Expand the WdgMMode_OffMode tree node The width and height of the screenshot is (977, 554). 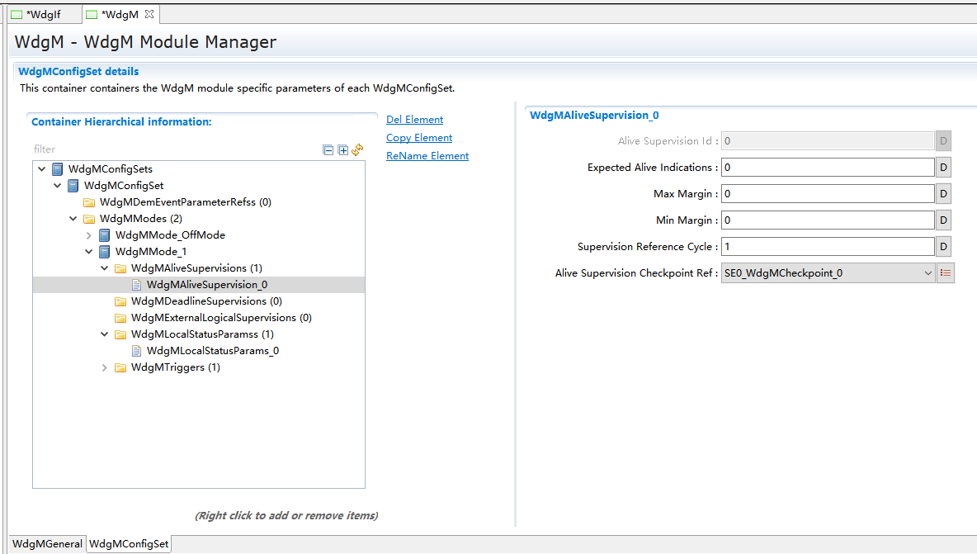(x=89, y=235)
